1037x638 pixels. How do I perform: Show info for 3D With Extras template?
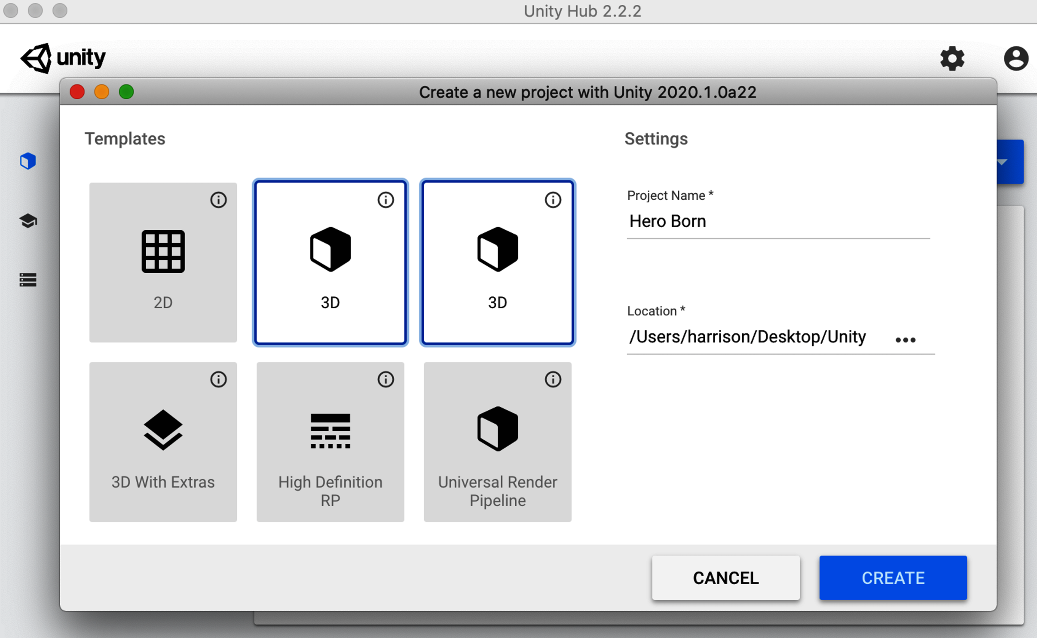coord(218,379)
